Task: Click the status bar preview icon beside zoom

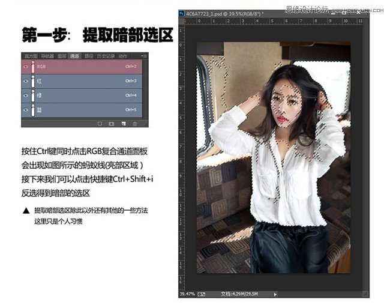Action: click(202, 294)
